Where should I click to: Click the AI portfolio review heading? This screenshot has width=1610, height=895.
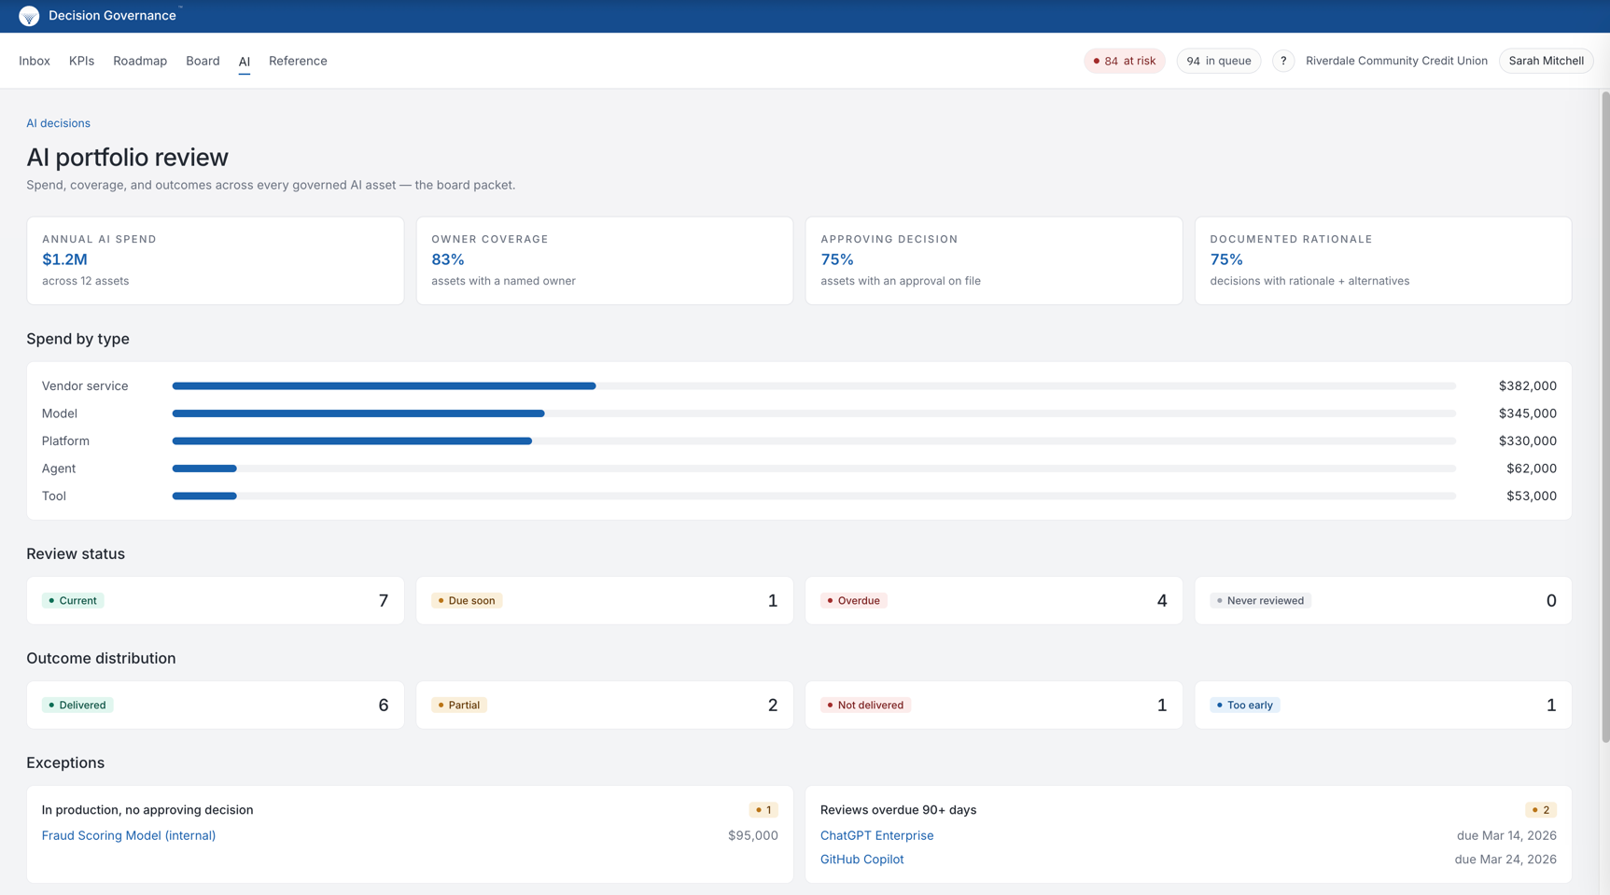[x=127, y=157]
